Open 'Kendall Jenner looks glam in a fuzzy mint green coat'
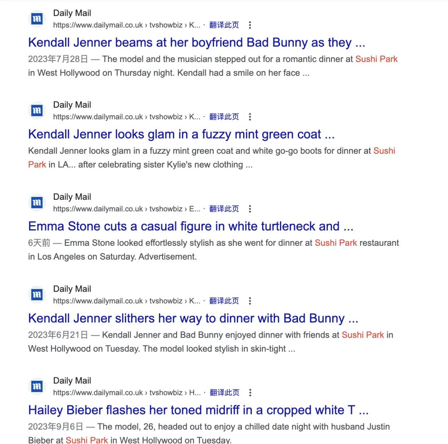The image size is (448, 444). pyautogui.click(x=181, y=135)
